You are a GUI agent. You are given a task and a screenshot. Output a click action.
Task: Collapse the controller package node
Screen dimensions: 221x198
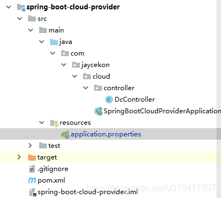pyautogui.click(x=86, y=88)
